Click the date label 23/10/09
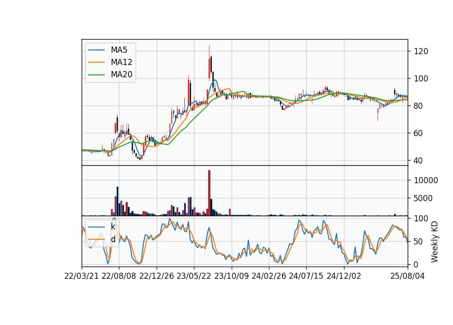Viewport: 453px width, 325px height. coord(231,276)
